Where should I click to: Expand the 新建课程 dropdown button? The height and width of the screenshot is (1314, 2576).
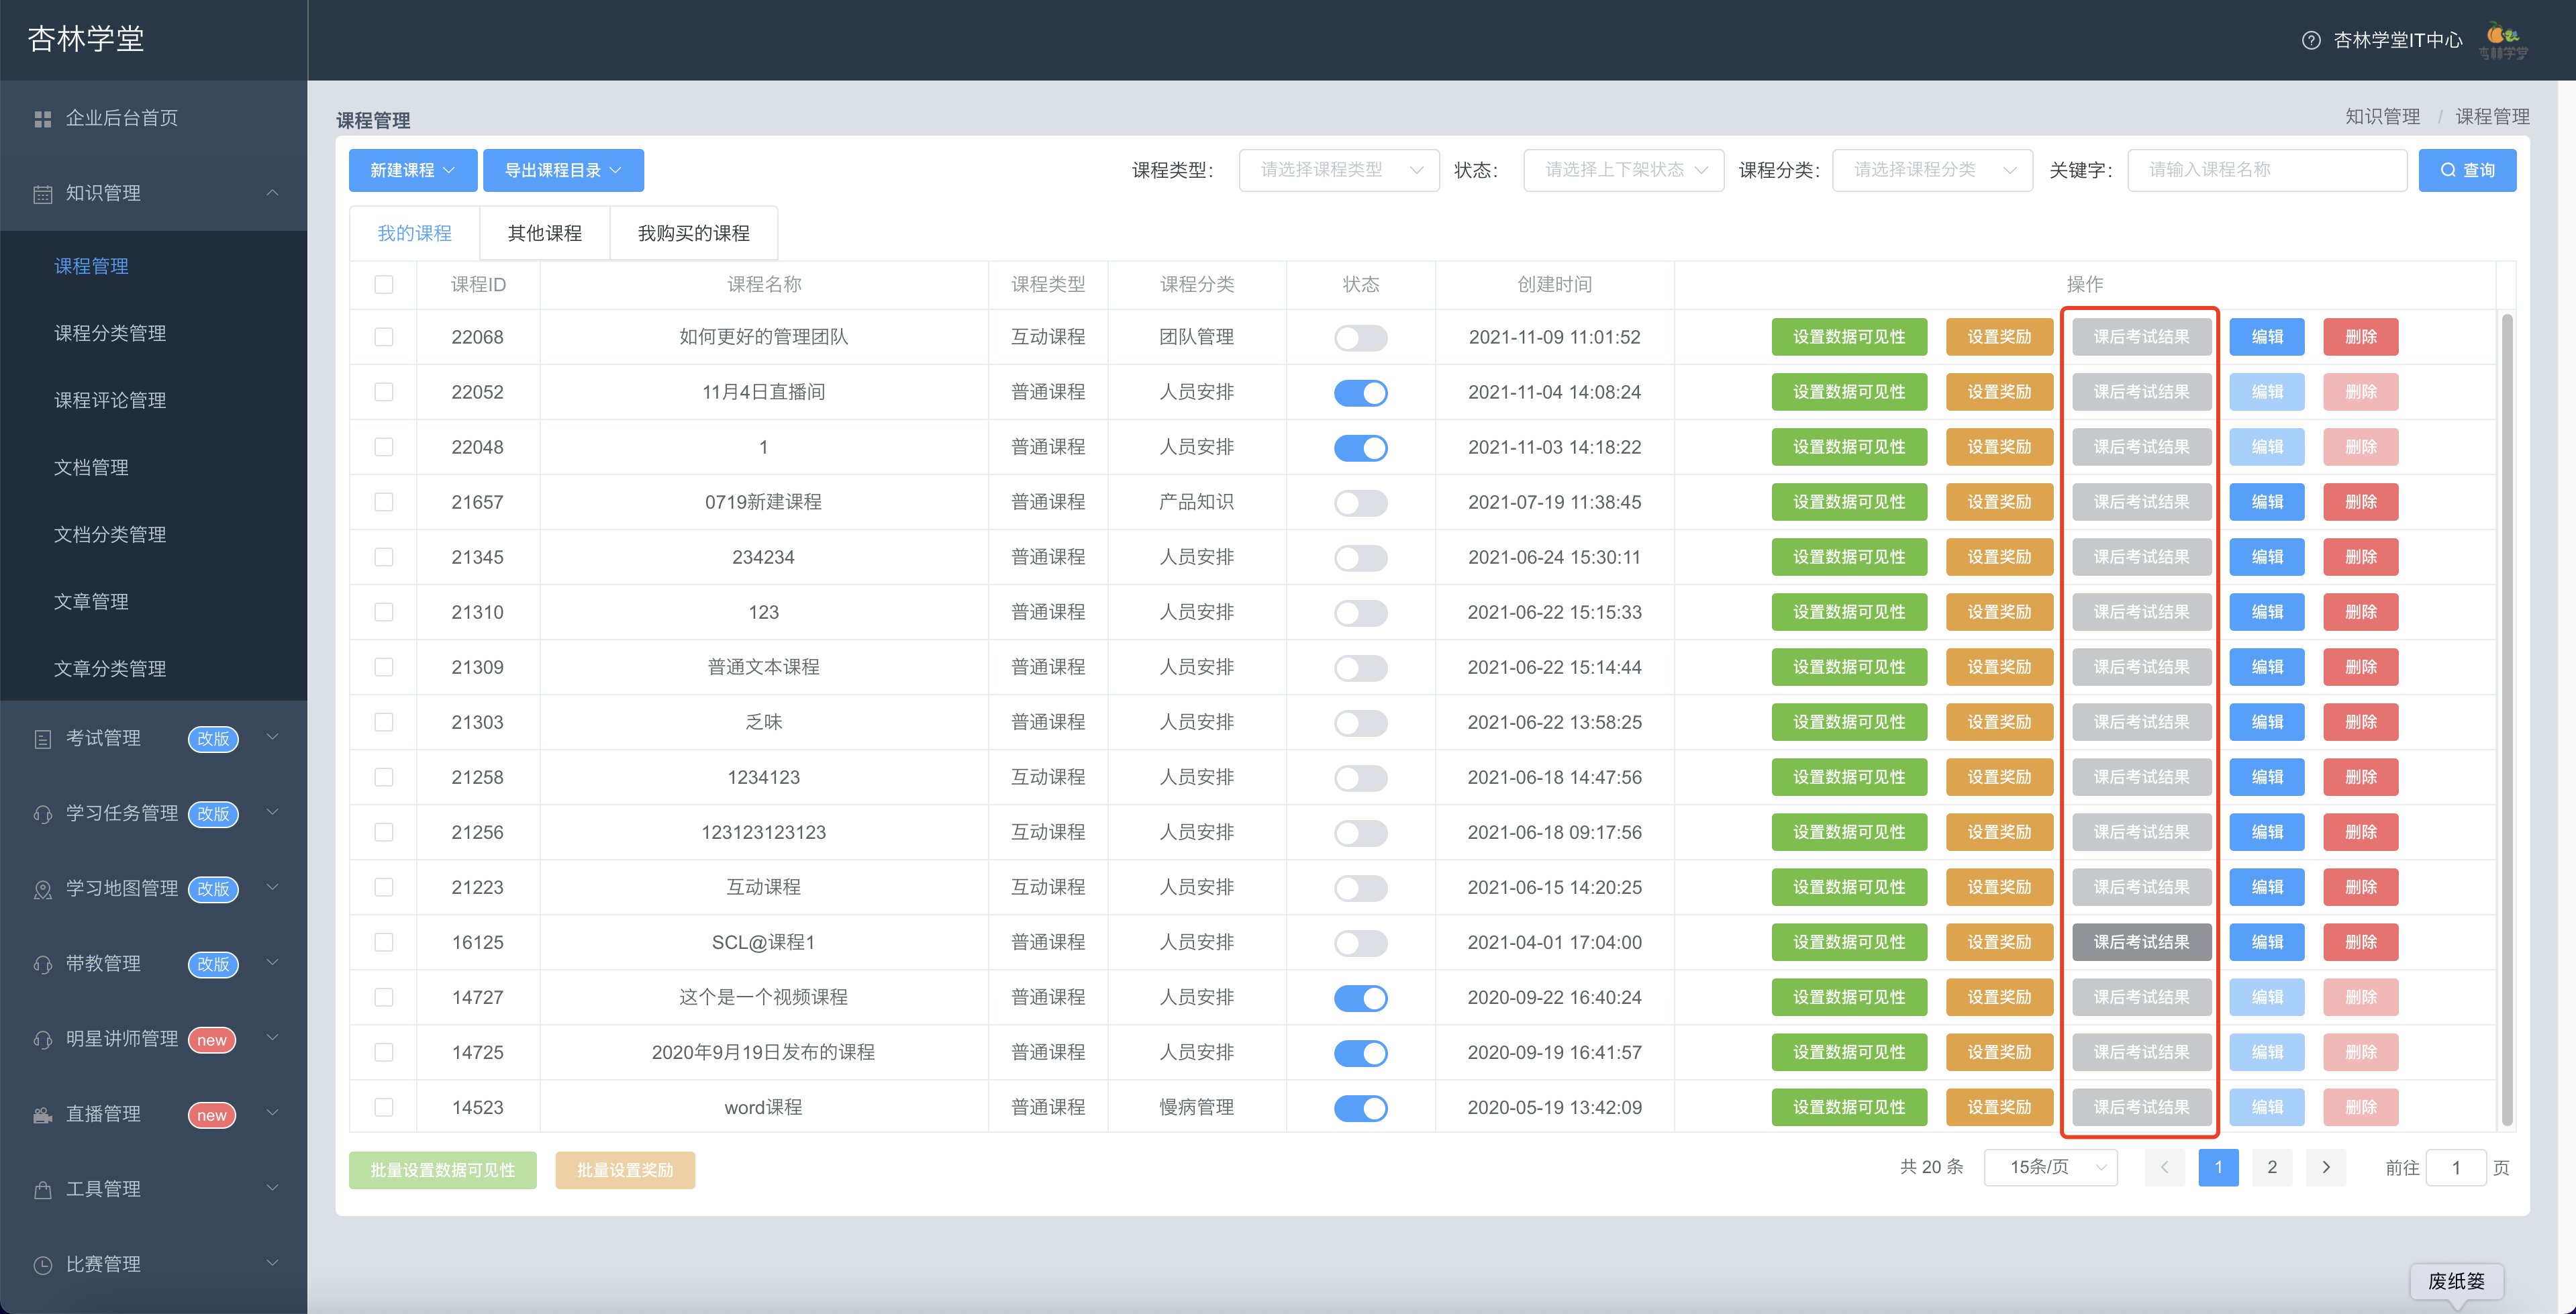(x=413, y=170)
